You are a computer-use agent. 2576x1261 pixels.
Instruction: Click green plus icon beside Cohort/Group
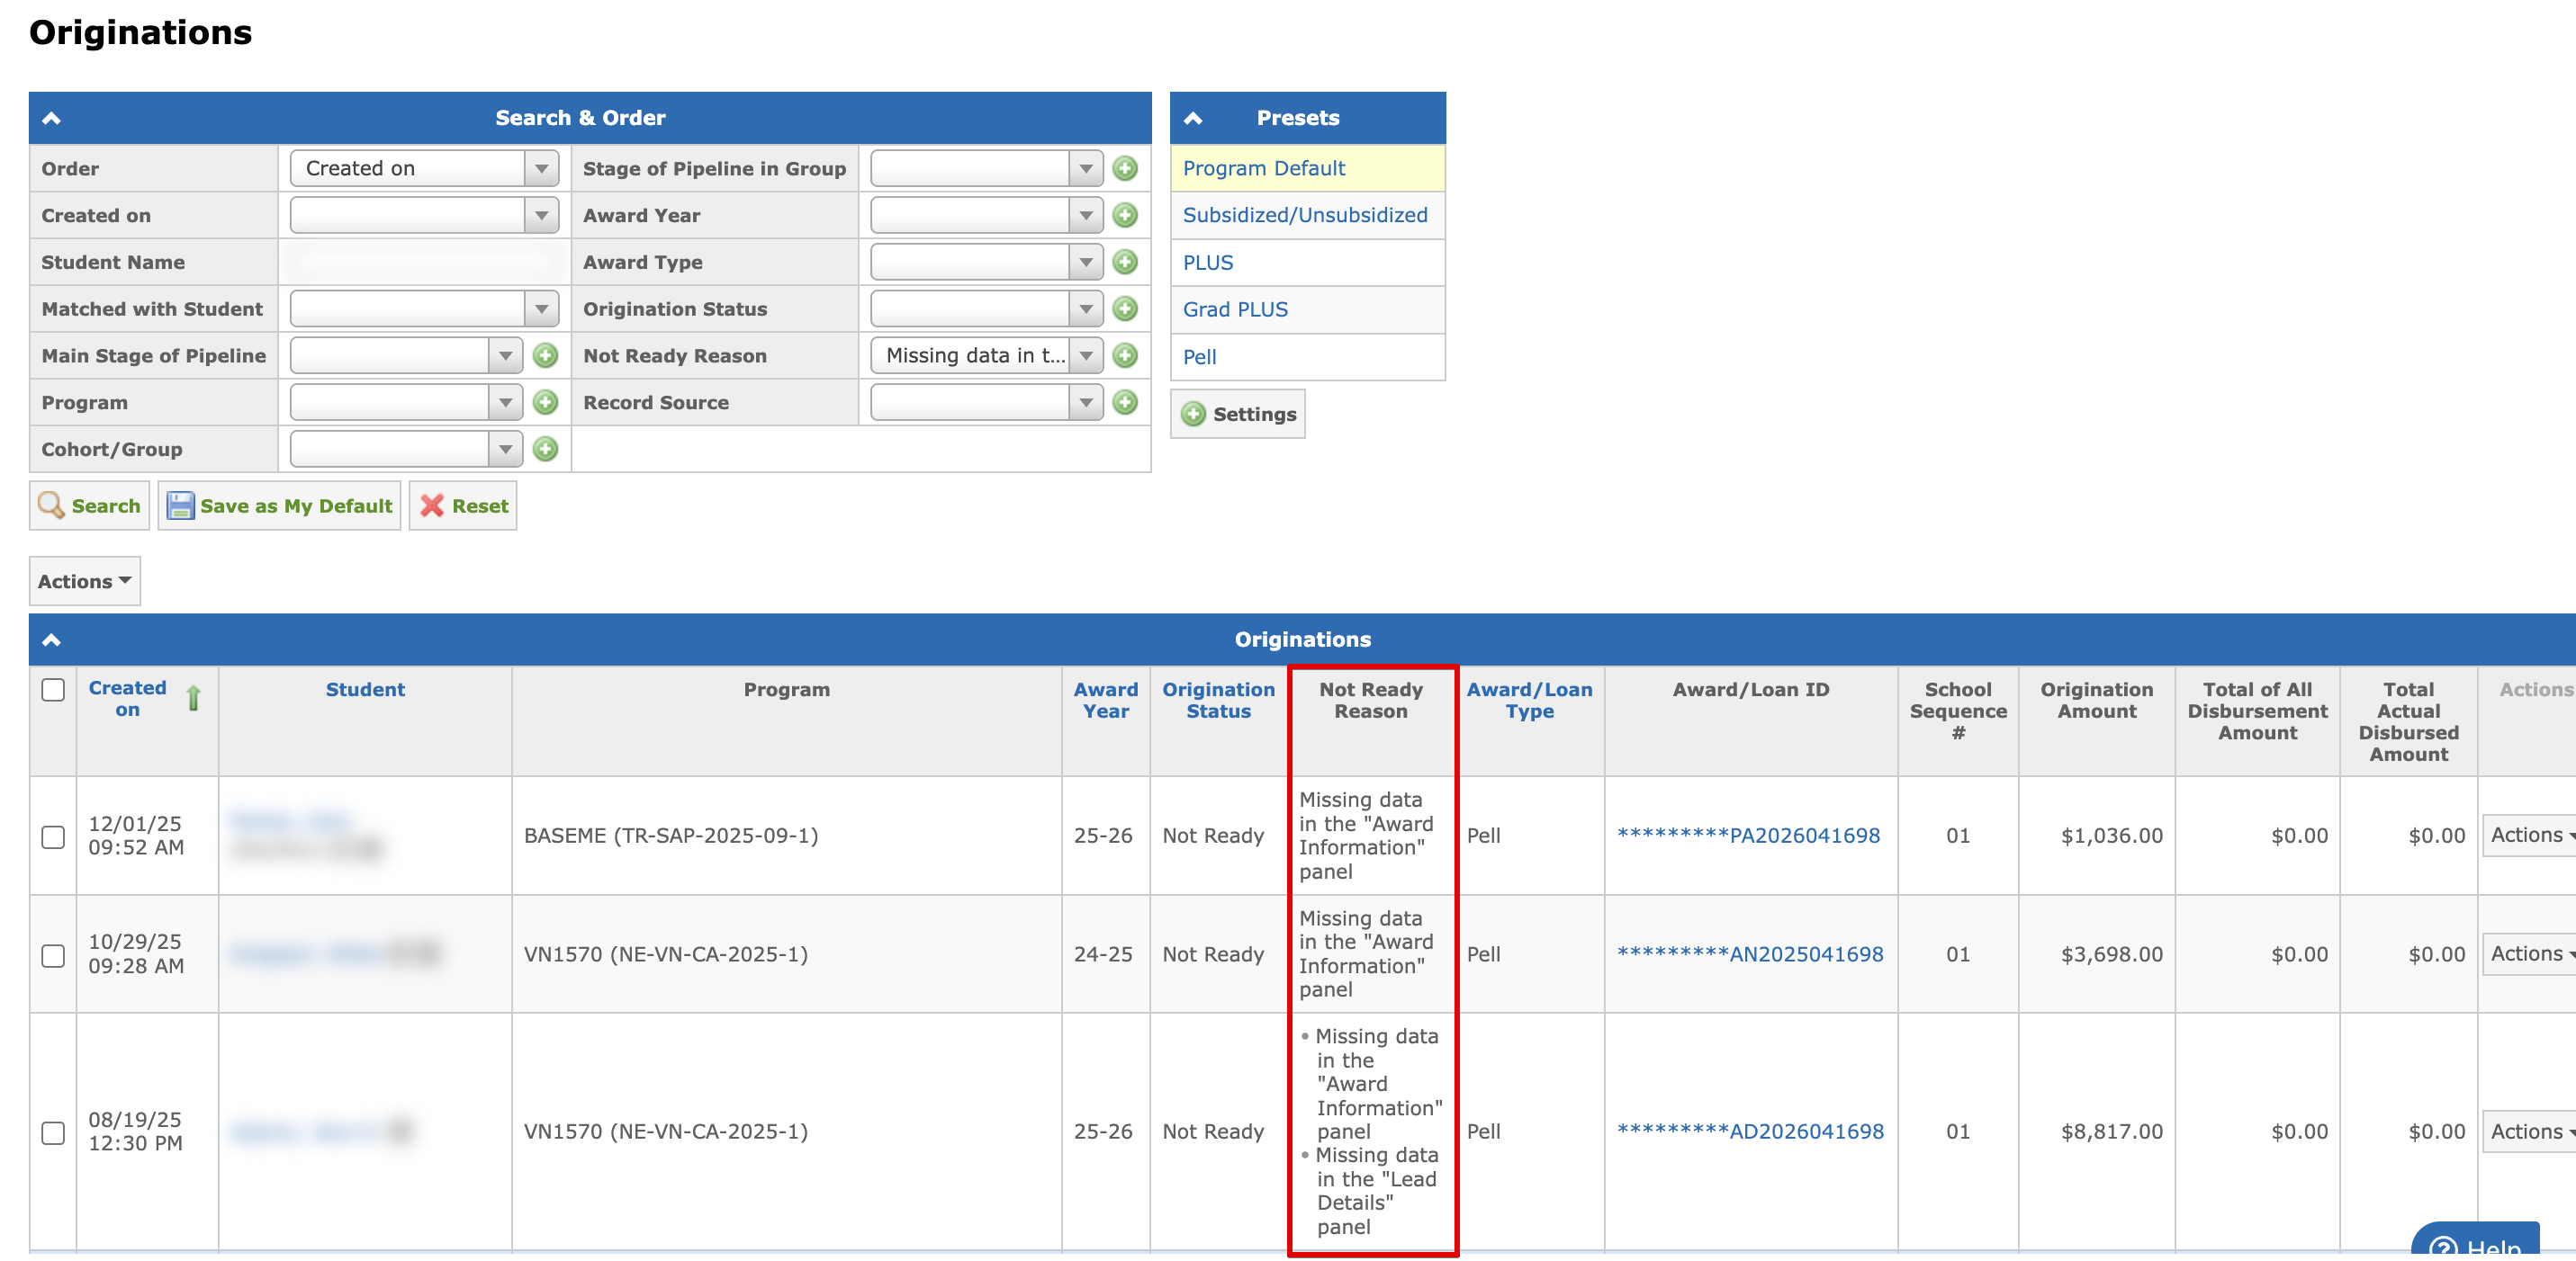[545, 450]
